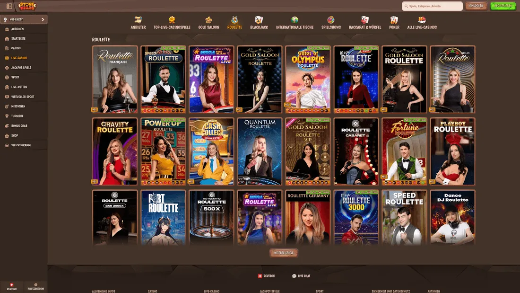The width and height of the screenshot is (520, 293).
Task: Select the Gold Saloon category icon
Action: (208, 20)
